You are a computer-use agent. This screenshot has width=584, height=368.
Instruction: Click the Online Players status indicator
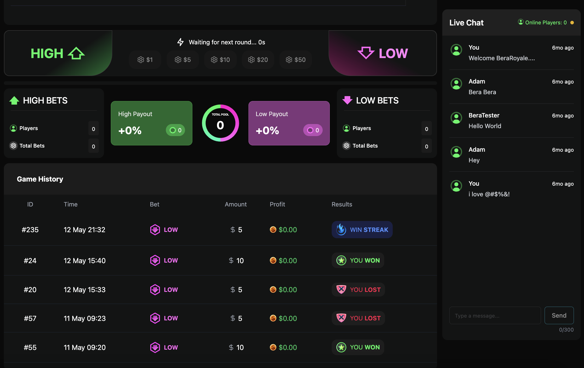(572, 23)
